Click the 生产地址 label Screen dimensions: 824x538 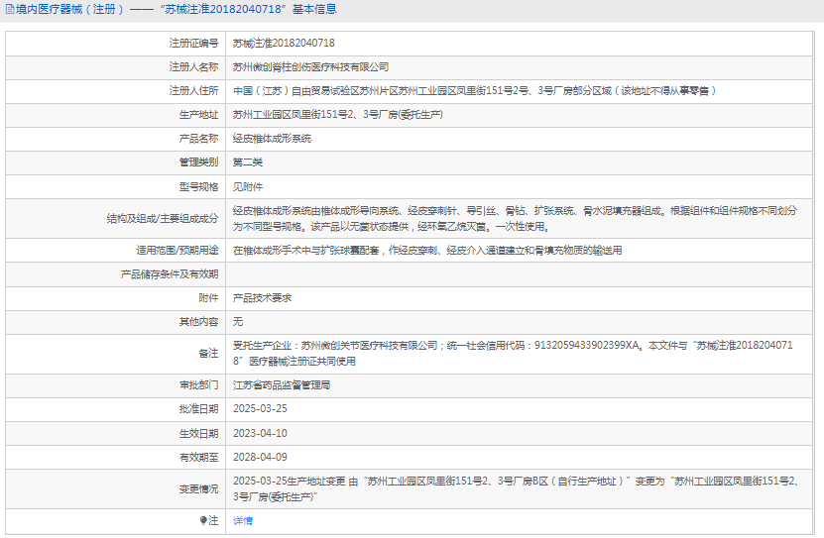click(198, 114)
